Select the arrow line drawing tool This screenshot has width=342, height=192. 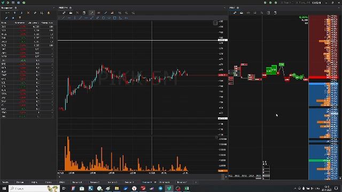click(x=91, y=18)
